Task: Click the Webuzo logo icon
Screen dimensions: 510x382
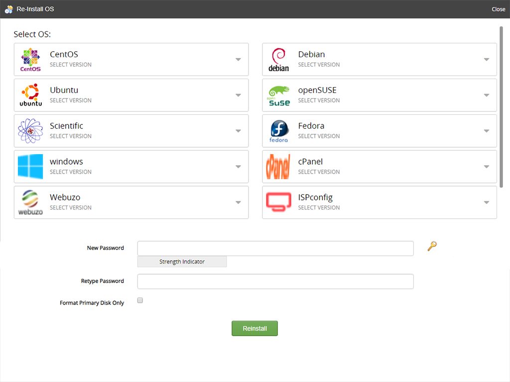Action: pos(30,202)
